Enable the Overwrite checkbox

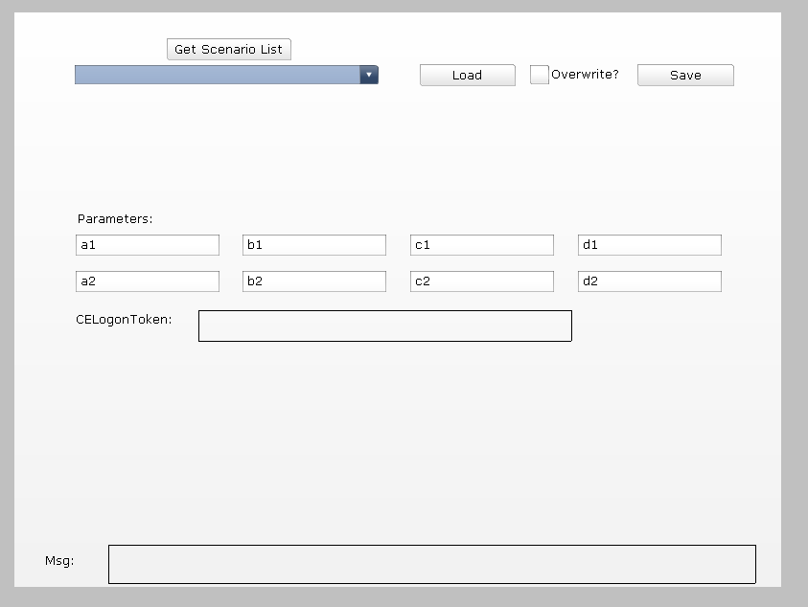(540, 75)
